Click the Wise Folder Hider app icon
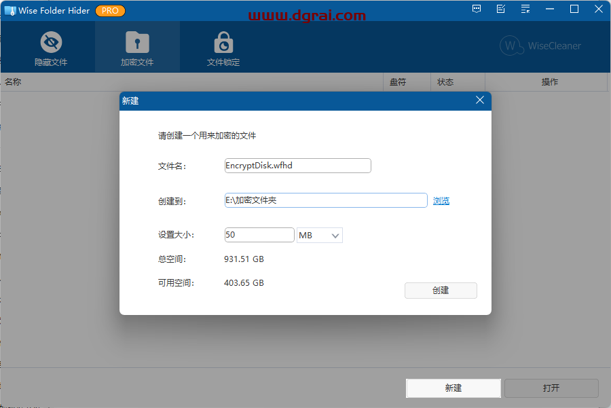Image resolution: width=611 pixels, height=408 pixels. (x=10, y=10)
